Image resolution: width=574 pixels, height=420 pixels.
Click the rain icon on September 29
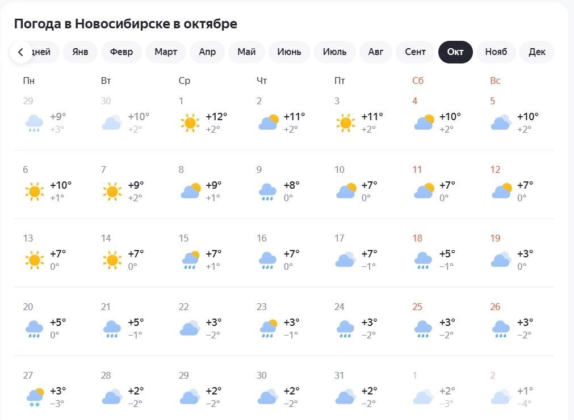34,122
